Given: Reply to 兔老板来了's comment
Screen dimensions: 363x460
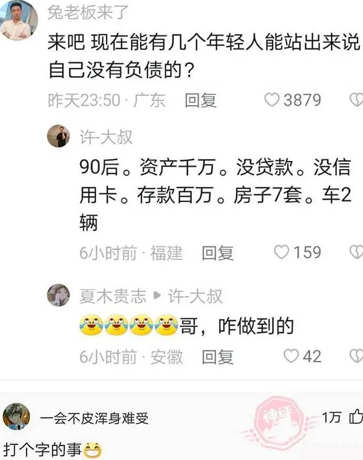Looking at the screenshot, I should 200,100.
